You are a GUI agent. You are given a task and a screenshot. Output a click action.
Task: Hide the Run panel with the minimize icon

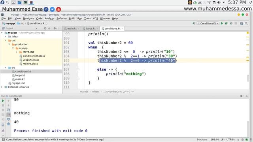[x=247, y=96]
